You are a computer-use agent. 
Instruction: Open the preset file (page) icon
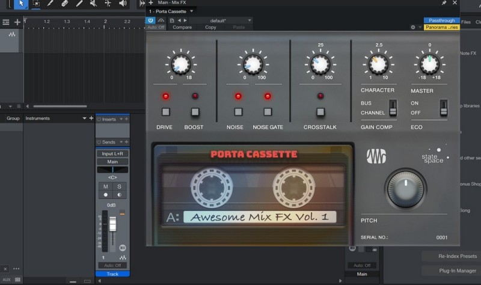(x=172, y=20)
